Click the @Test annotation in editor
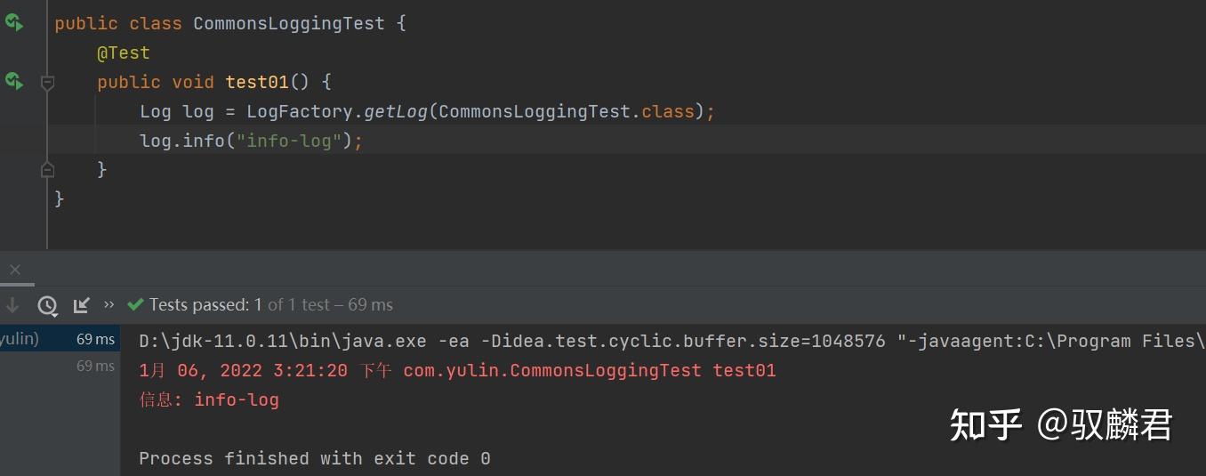This screenshot has height=476, width=1206. point(123,53)
